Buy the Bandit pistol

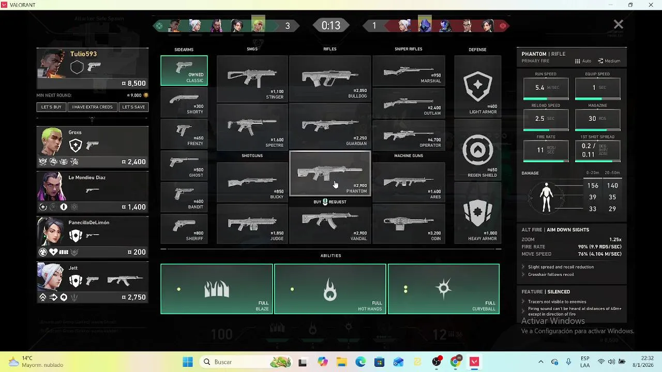tap(184, 196)
